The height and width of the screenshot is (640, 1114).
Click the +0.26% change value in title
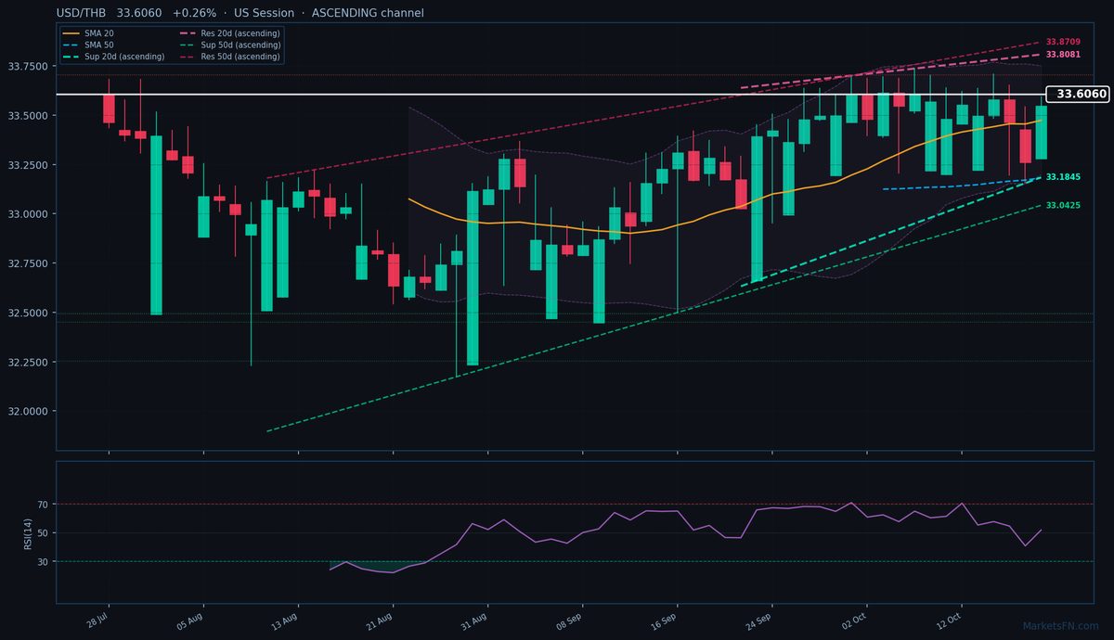click(x=194, y=13)
